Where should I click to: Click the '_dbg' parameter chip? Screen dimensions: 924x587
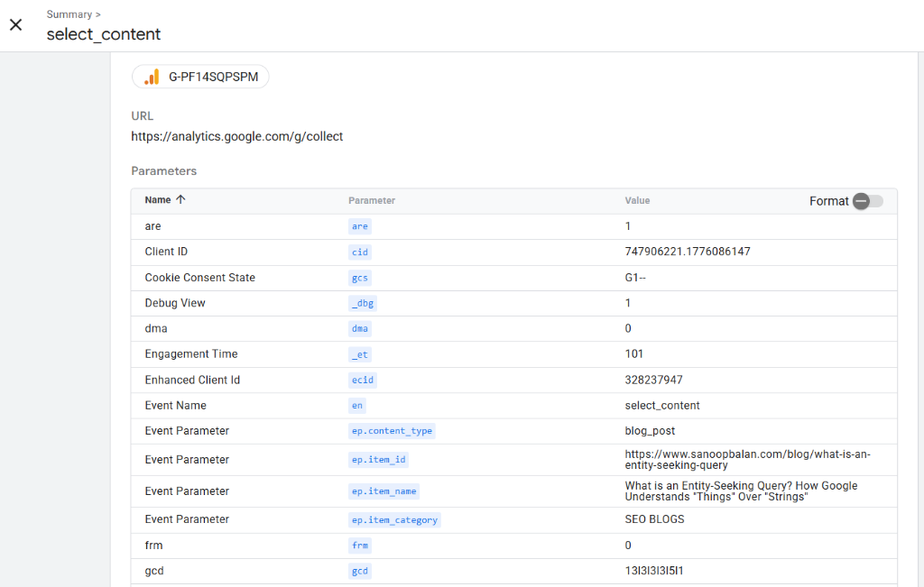[x=363, y=303]
